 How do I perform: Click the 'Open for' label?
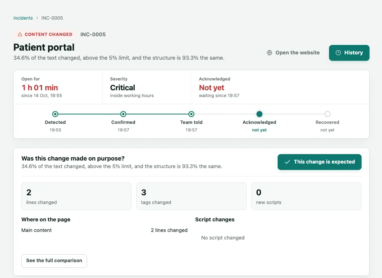31,79
